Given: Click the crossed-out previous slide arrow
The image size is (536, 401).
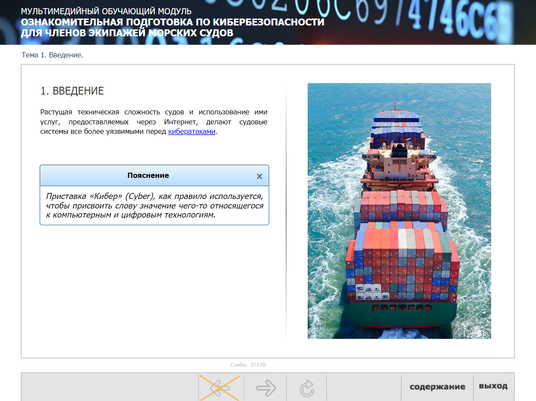Looking at the screenshot, I should (219, 388).
